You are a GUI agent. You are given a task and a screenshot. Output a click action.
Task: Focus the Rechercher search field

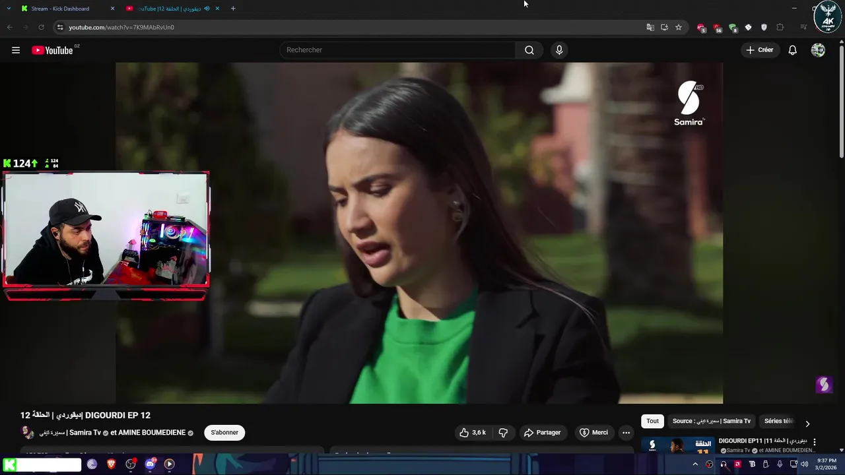[397, 50]
